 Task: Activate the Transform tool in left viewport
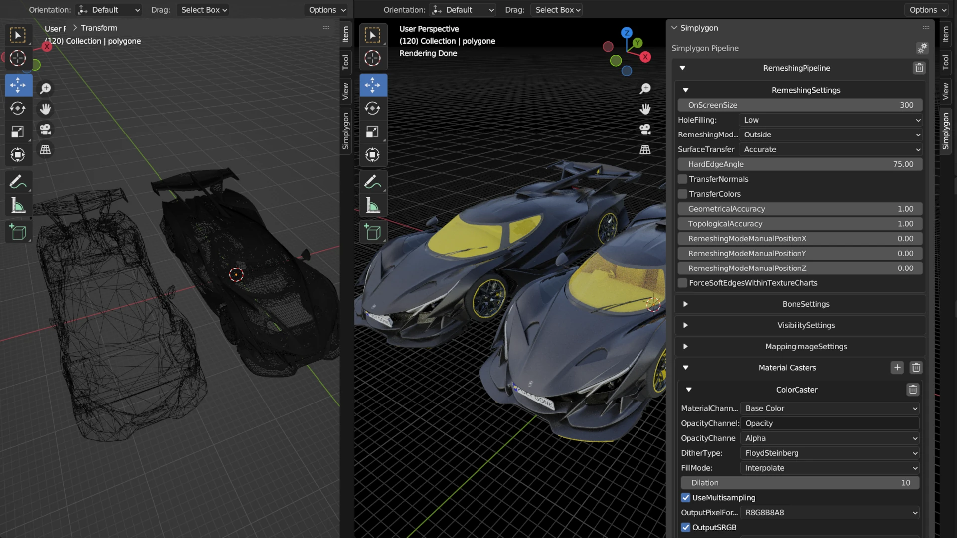pos(18,155)
